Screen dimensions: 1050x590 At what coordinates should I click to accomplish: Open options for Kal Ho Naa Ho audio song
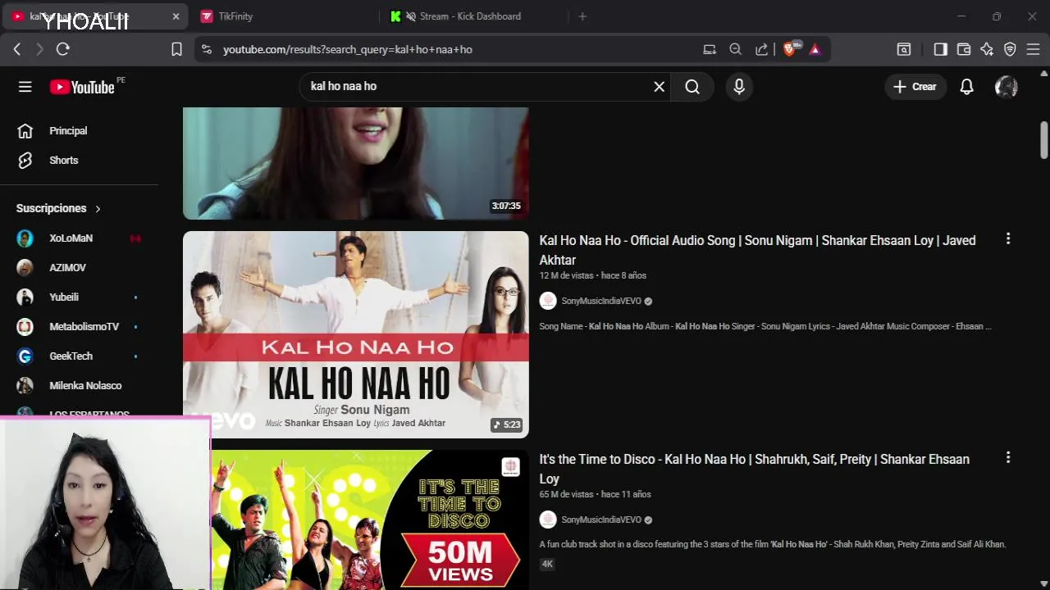tap(1007, 239)
